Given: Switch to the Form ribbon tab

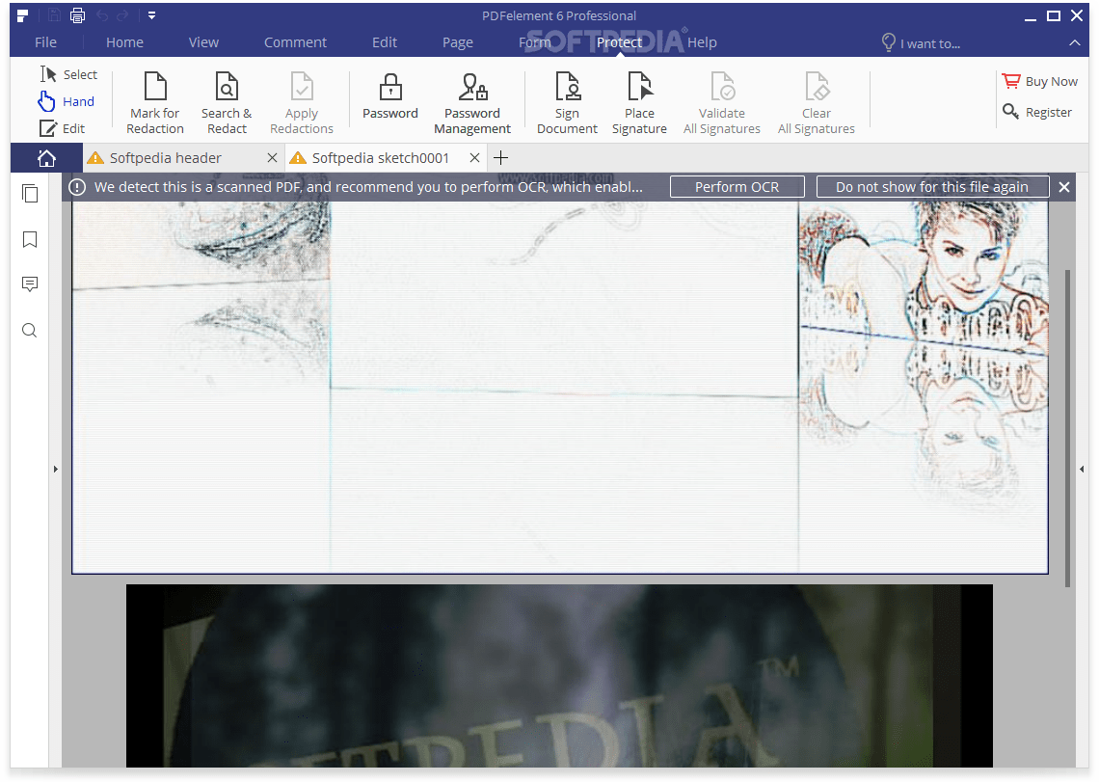Looking at the screenshot, I should 535,42.
